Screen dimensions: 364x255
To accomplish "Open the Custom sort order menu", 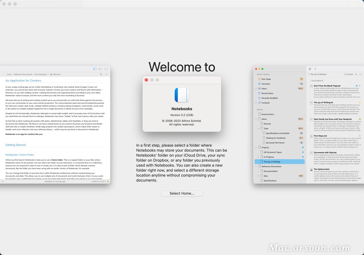I will [x=348, y=74].
